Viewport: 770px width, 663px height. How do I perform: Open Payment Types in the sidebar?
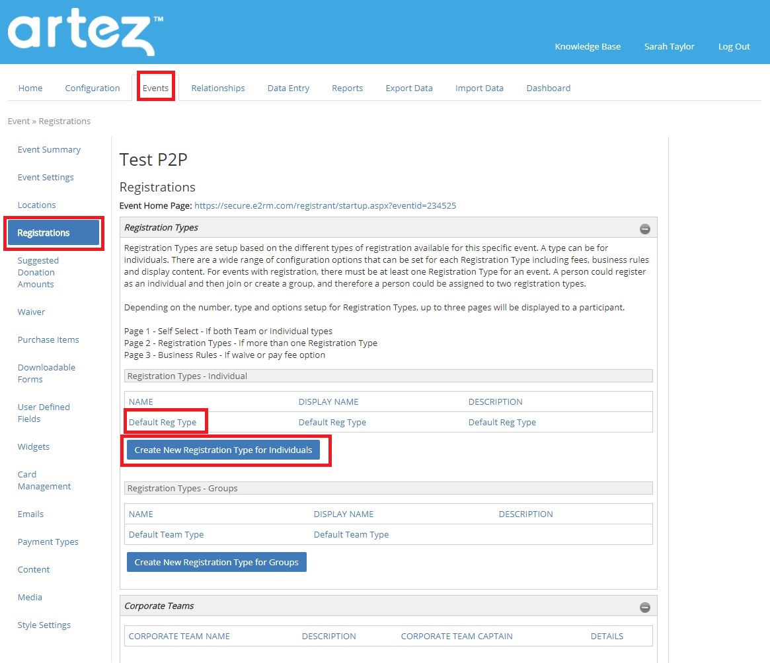48,541
